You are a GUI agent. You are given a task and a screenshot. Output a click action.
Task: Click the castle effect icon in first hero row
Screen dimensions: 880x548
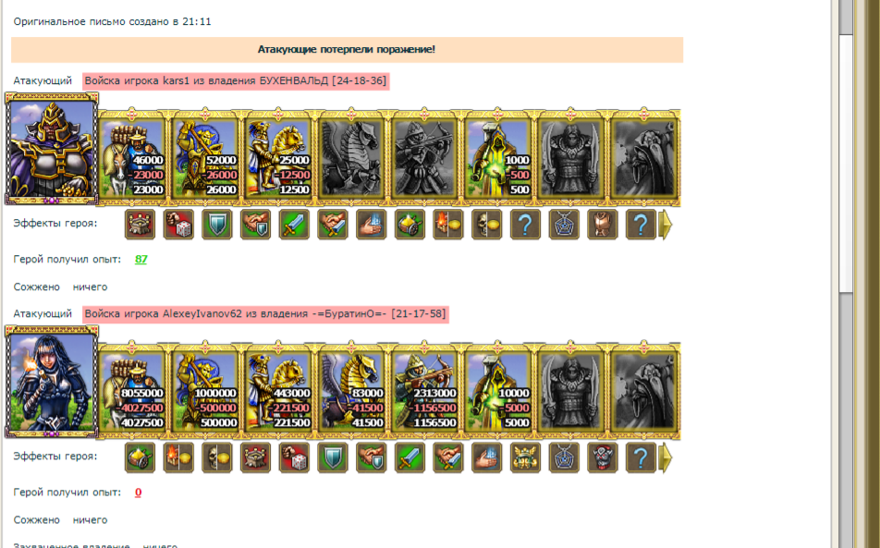click(x=140, y=225)
